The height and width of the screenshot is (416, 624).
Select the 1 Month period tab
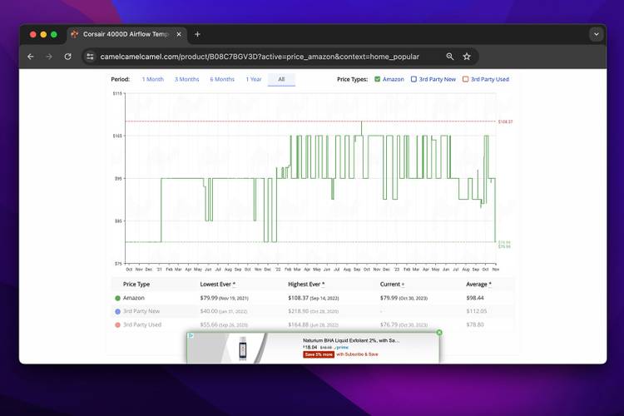[x=153, y=80]
